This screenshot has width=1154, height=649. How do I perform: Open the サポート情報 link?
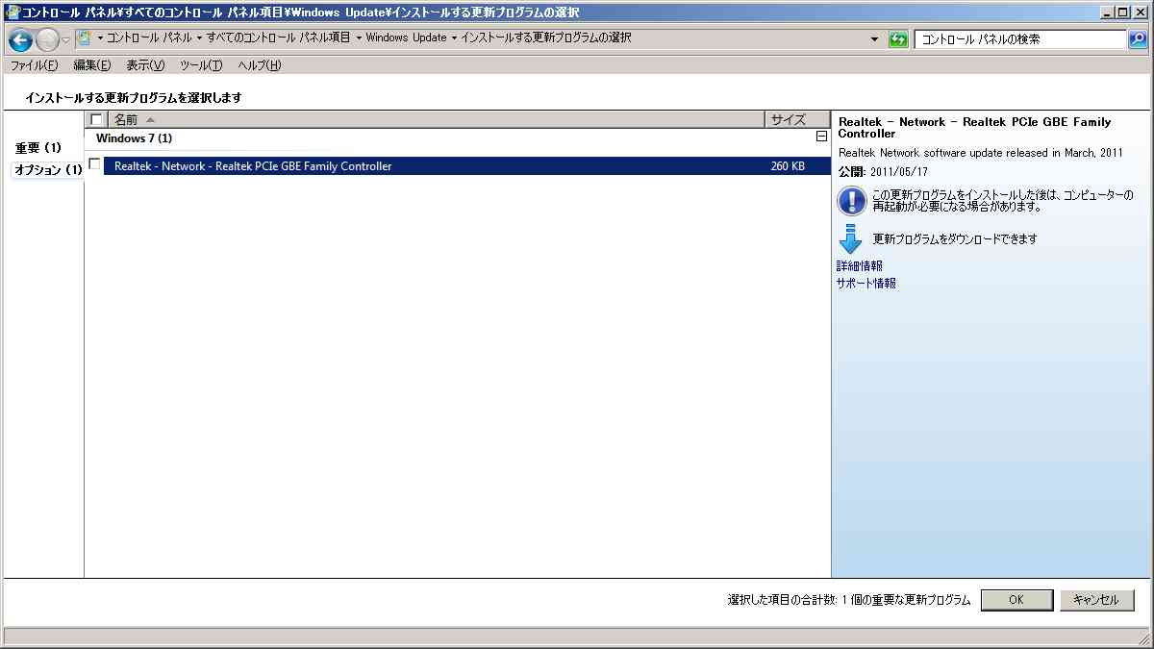point(866,284)
